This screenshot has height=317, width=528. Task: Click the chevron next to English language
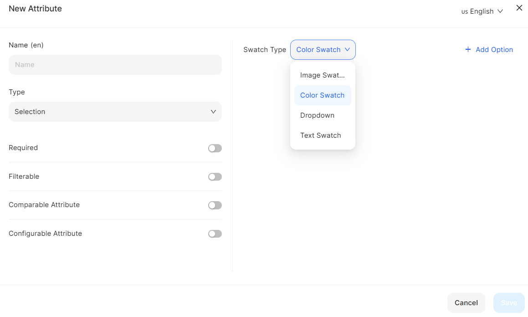(x=500, y=11)
